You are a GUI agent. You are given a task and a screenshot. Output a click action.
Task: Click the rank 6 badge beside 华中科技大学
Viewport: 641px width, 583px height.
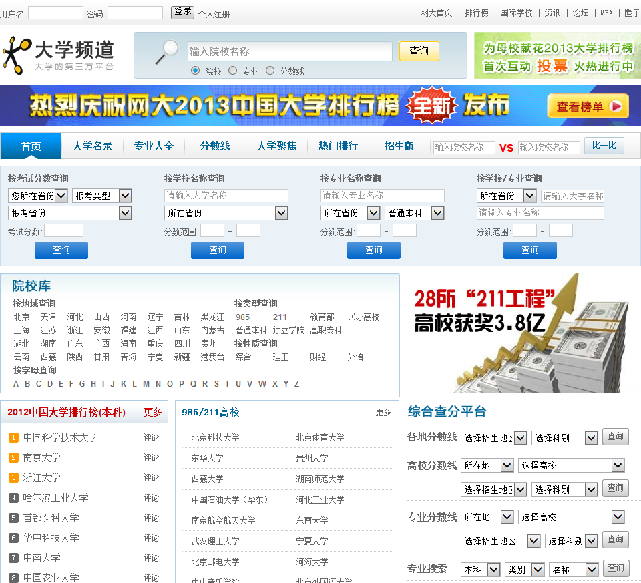(13, 538)
